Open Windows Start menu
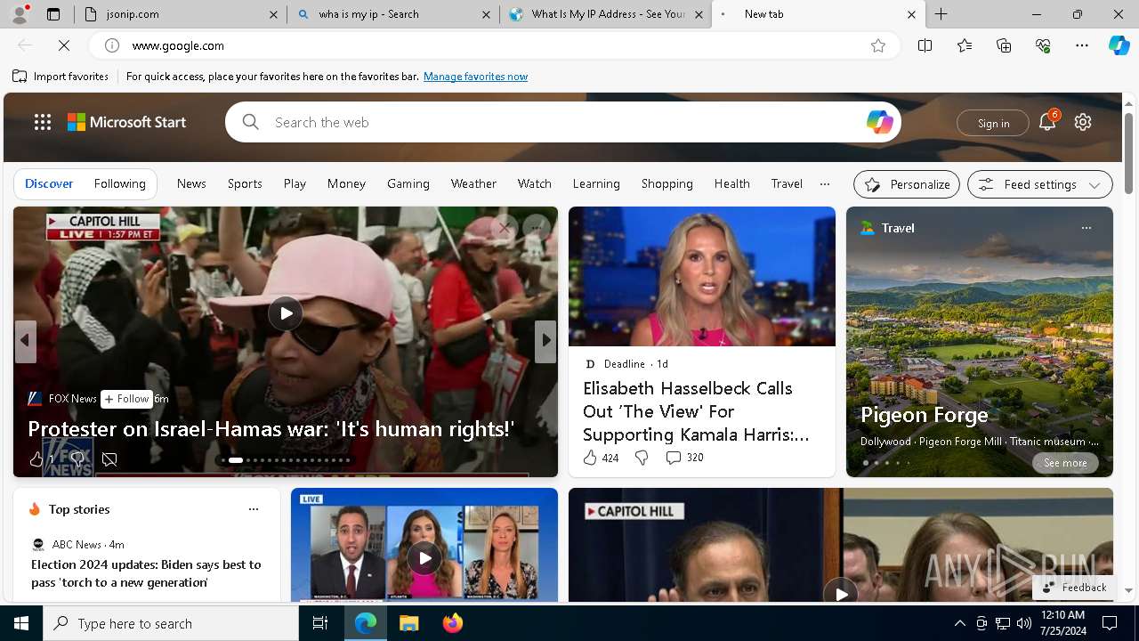The height and width of the screenshot is (641, 1139). point(21,623)
